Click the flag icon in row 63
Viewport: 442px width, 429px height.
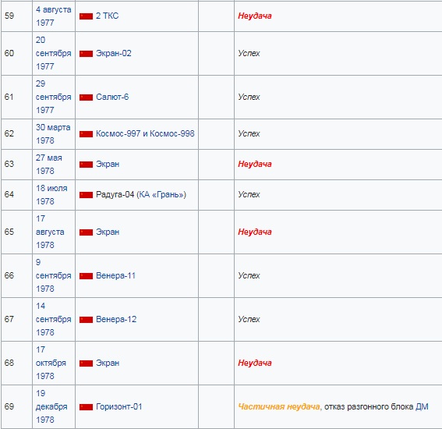click(86, 165)
